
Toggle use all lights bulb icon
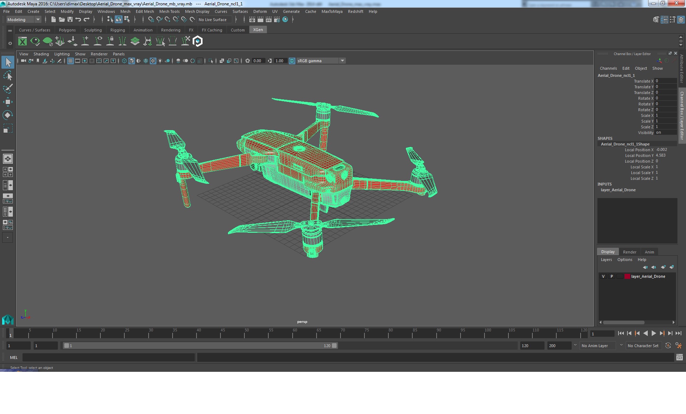point(160,61)
